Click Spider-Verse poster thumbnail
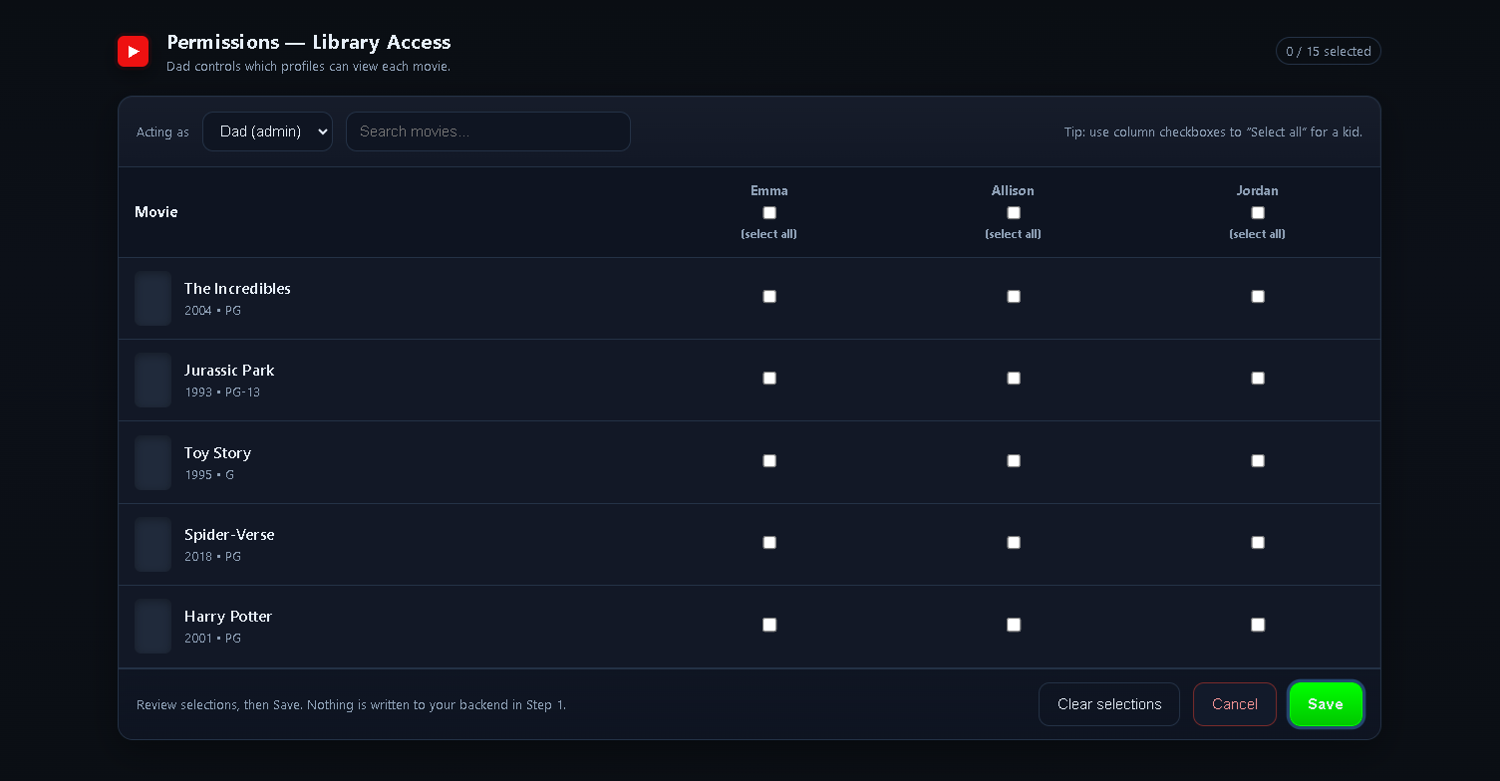Viewport: 1500px width, 781px height. [153, 545]
